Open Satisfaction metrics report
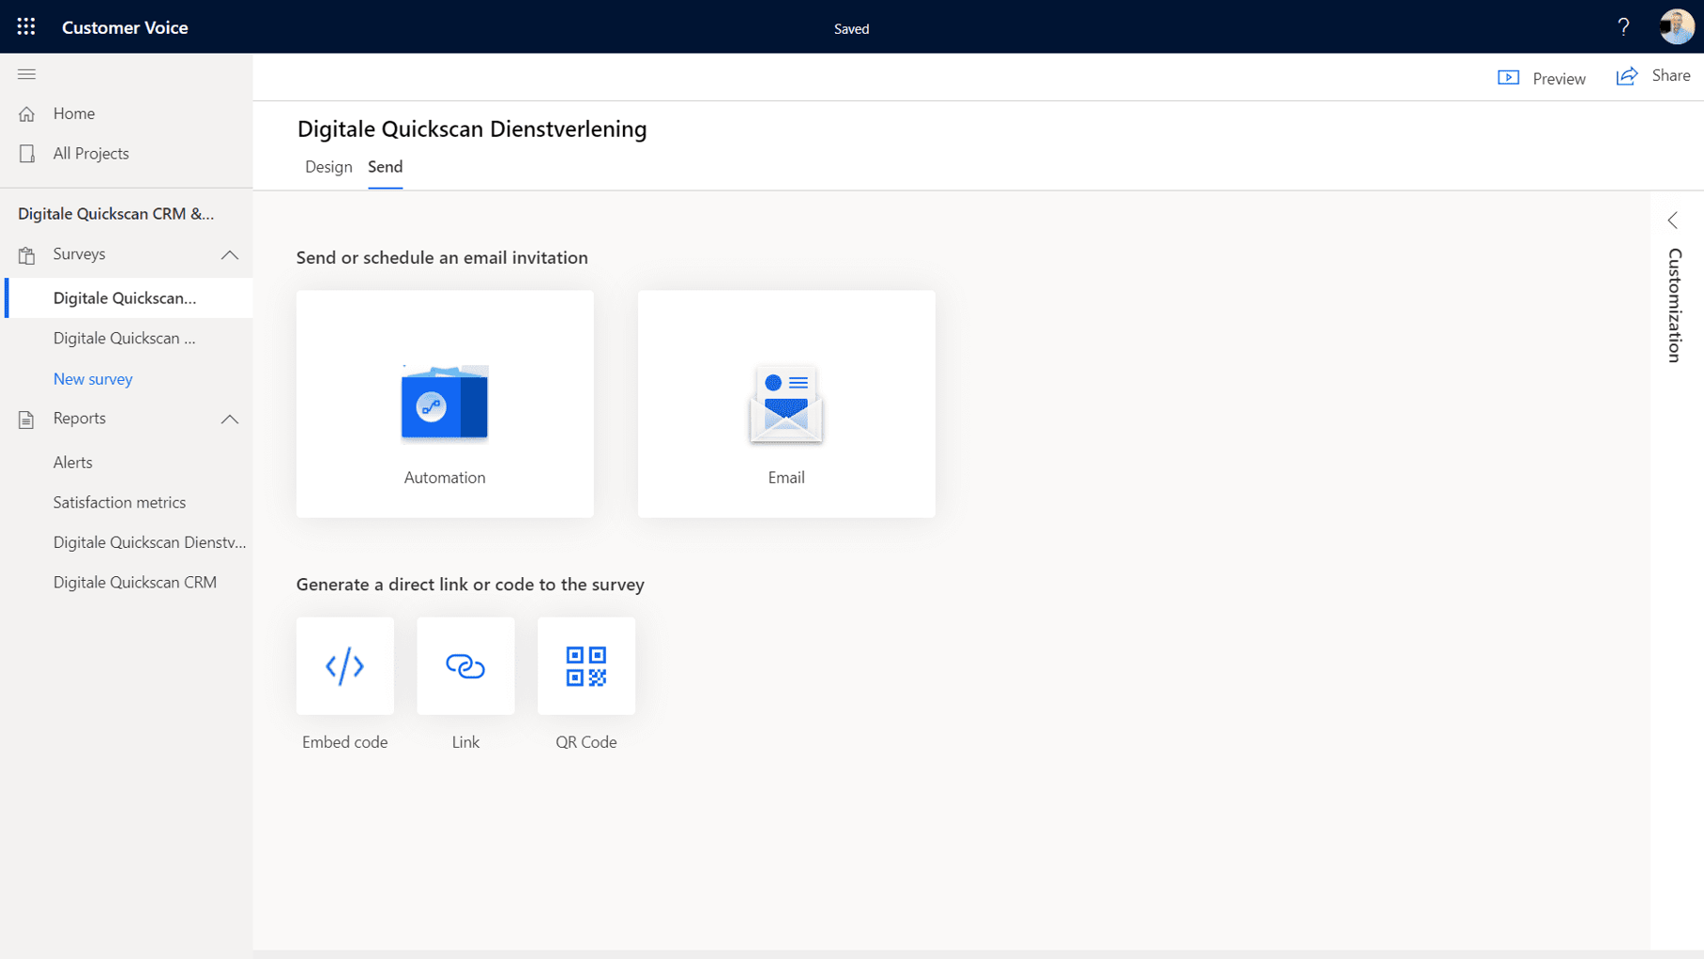The height and width of the screenshot is (959, 1704). point(119,503)
